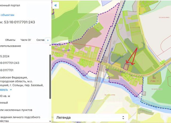Select the Состав tab
This screenshot has width=171, height=123.
pyautogui.click(x=40, y=40)
